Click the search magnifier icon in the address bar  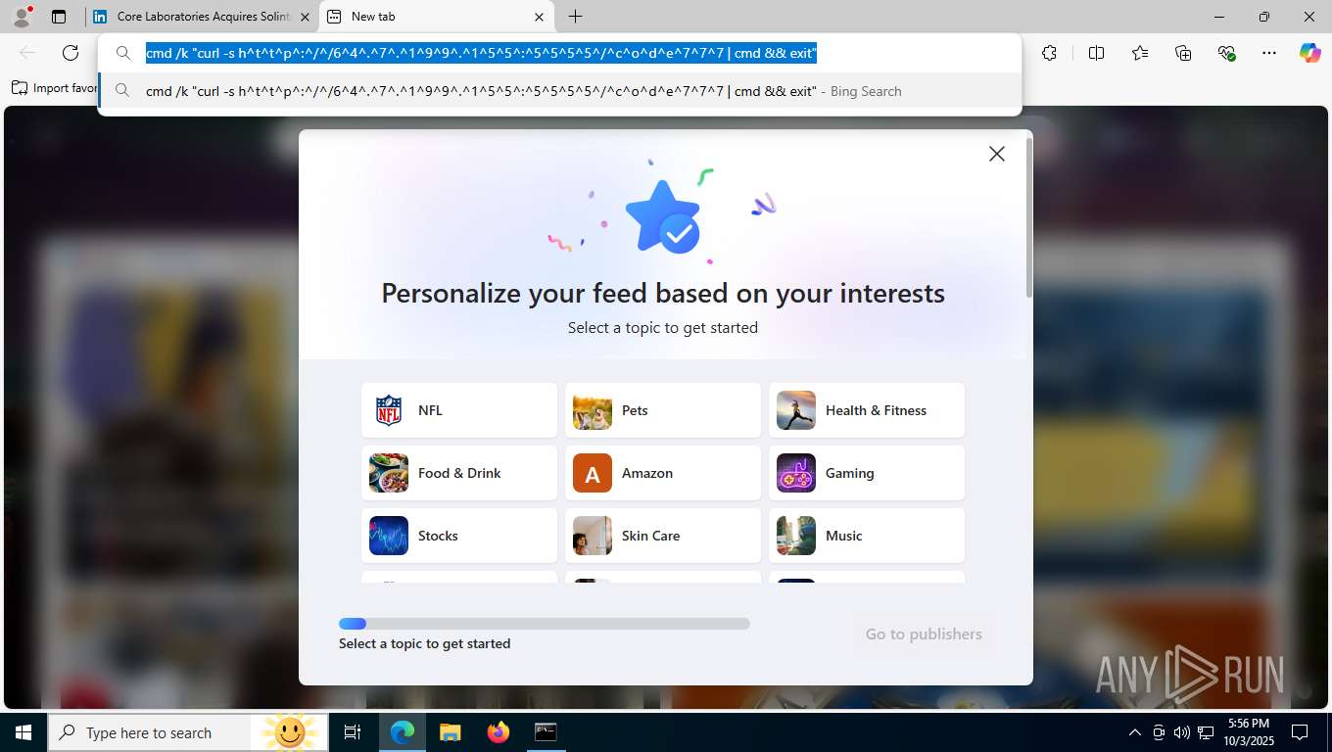[123, 53]
